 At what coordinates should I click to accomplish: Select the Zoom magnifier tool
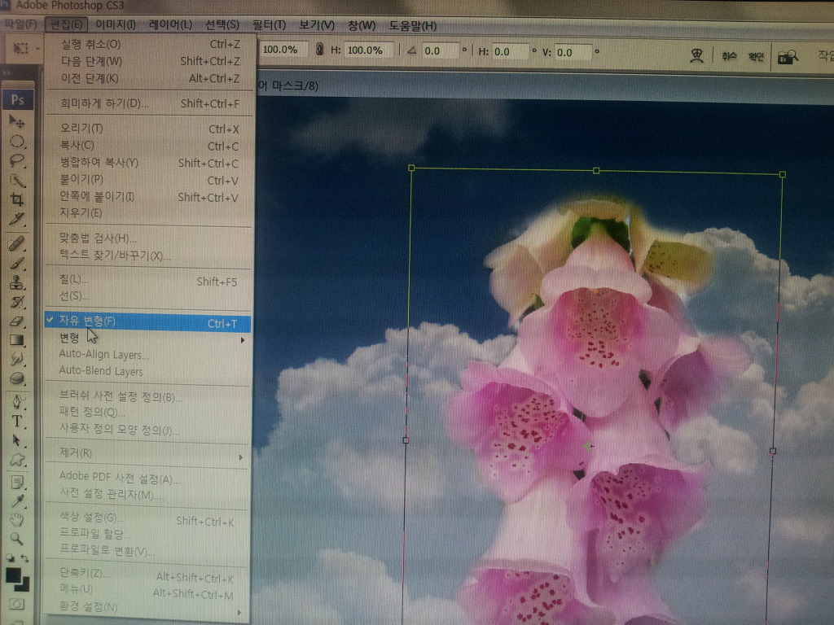tap(17, 539)
